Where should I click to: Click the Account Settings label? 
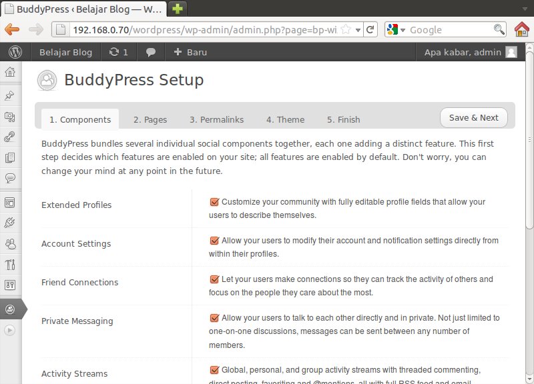76,244
